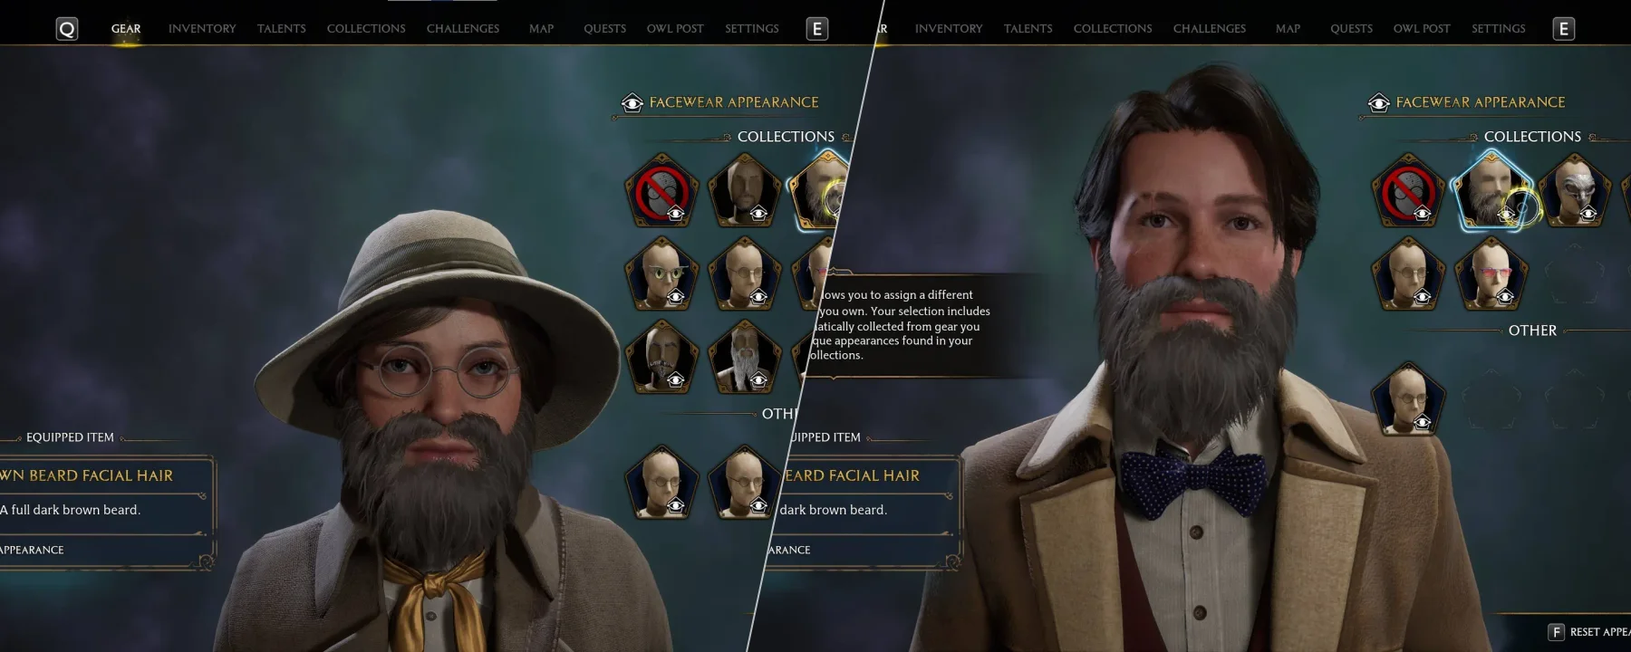This screenshot has height=652, width=1631.
Task: Click right 'Facewear Appearance' heading text
Action: point(1481,102)
